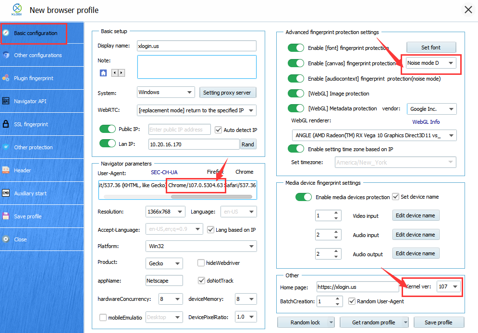The width and height of the screenshot is (478, 333).
Task: Toggle the font fingerprint protection switch
Action: tap(296, 48)
